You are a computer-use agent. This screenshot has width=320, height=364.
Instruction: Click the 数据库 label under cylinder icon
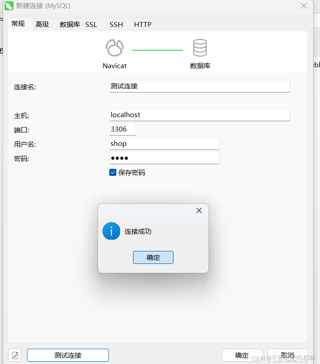[200, 66]
